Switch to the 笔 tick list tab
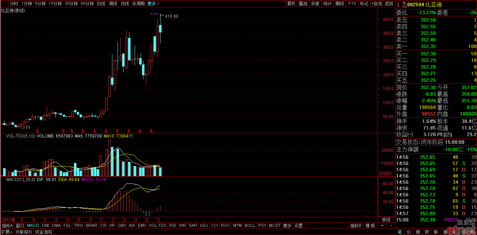Screen dimensions: 477x235 (x=400, y=232)
